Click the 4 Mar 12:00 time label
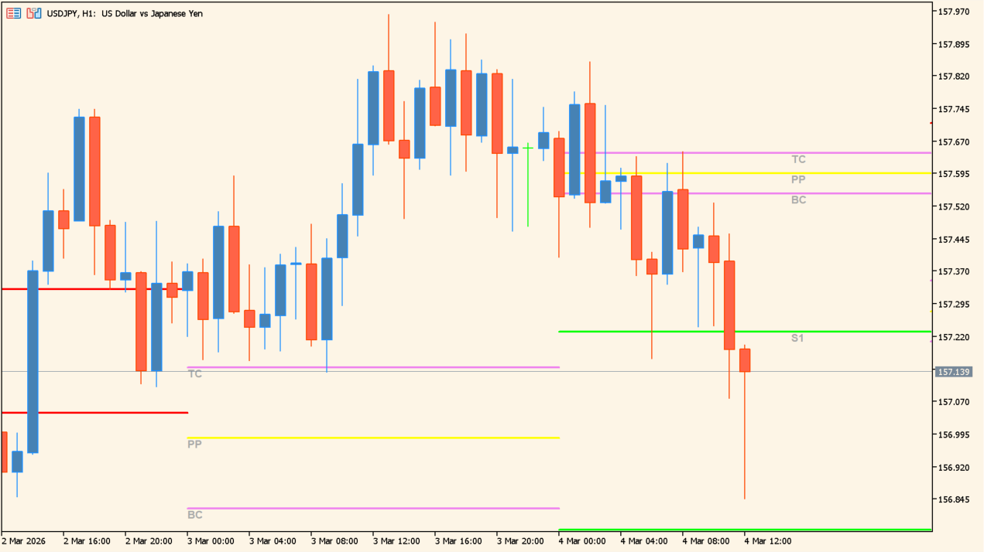Image resolution: width=984 pixels, height=552 pixels. pyautogui.click(x=768, y=541)
